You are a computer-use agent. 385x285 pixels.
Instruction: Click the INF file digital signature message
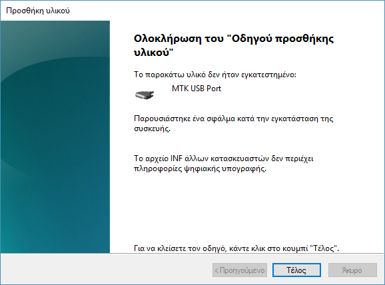(223, 164)
